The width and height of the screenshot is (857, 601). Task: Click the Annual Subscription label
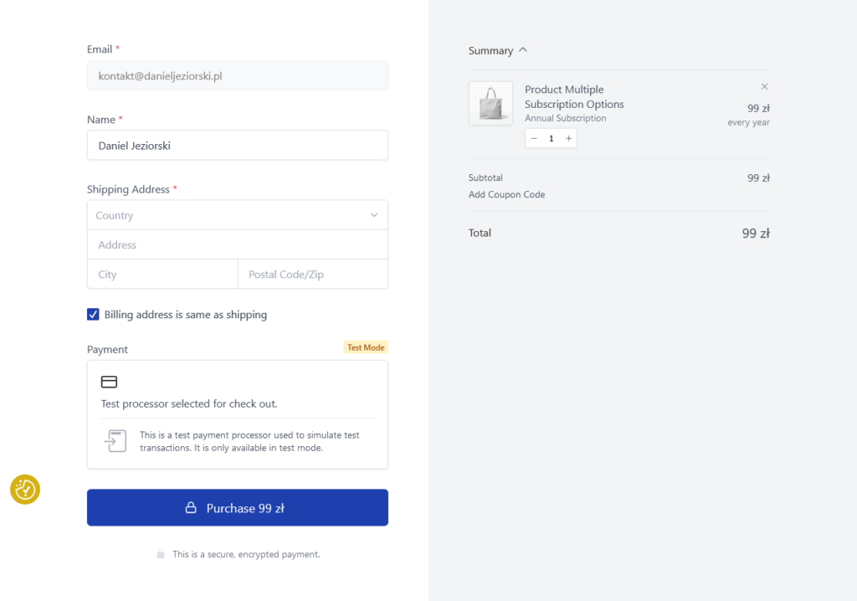tap(565, 118)
